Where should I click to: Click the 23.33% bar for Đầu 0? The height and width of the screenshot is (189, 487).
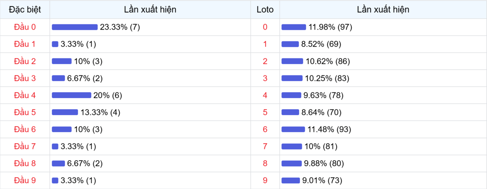pyautogui.click(x=75, y=27)
